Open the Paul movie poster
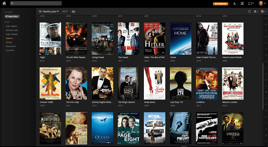268x147 pixels. tap(155, 128)
